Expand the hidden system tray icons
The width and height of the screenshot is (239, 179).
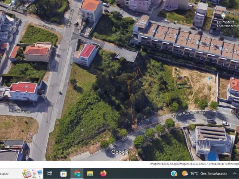[x=235, y=173]
